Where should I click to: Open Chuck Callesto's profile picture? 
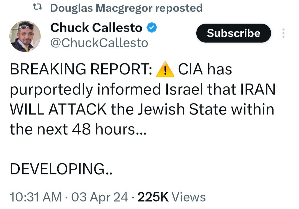point(26,36)
